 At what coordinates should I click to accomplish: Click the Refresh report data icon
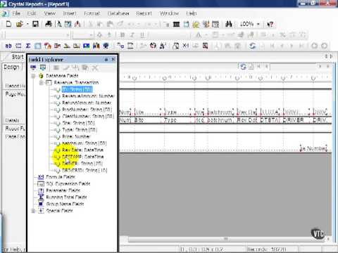click(252, 46)
